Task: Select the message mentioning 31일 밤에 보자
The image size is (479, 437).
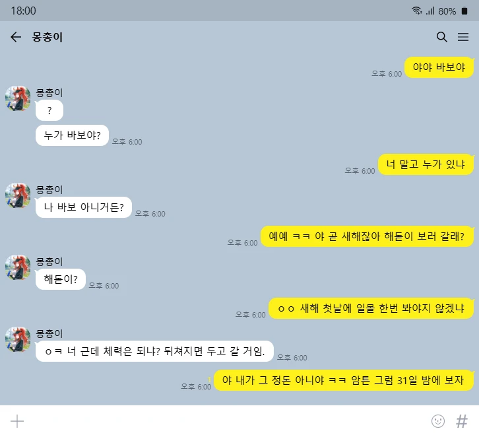Action: 344,380
